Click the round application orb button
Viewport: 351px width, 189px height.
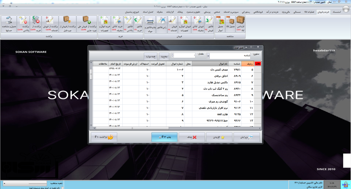pos(346,9)
